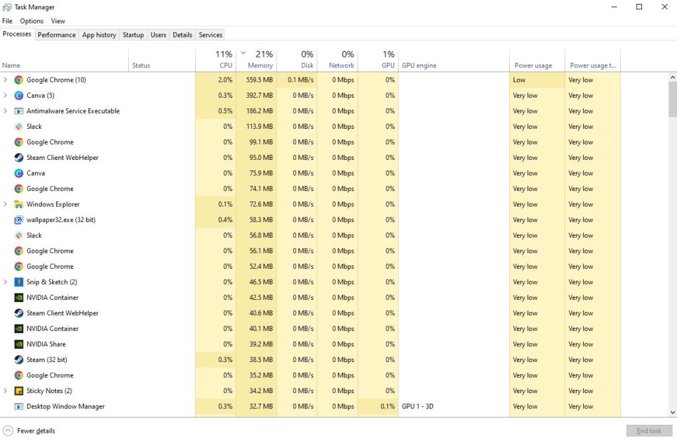The width and height of the screenshot is (677, 442).
Task: Click the Antimalware Service Executable icon
Action: tap(19, 111)
